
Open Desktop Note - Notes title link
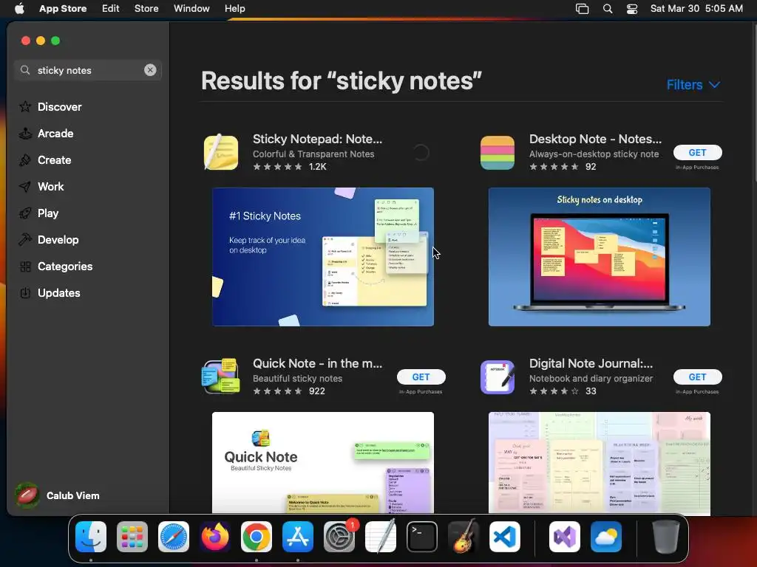click(x=595, y=139)
